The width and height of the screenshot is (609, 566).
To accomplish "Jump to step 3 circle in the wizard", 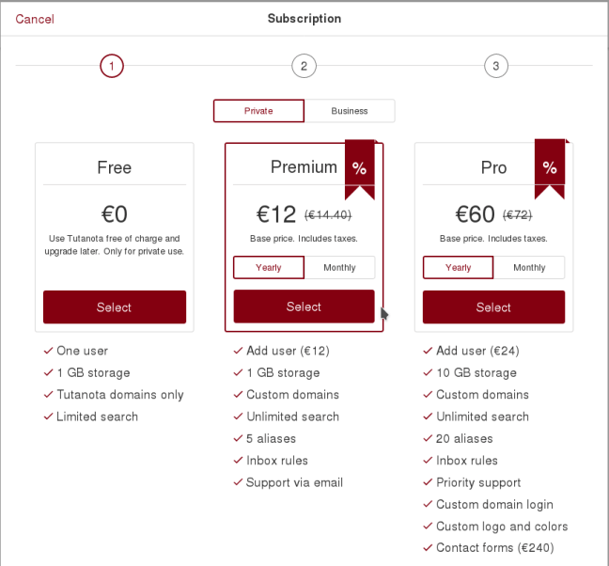I will point(495,66).
